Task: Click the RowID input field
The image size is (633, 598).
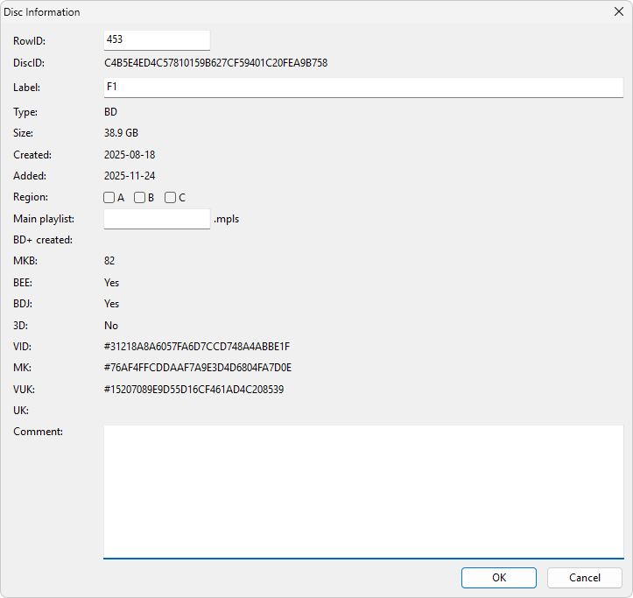Action: tap(157, 40)
